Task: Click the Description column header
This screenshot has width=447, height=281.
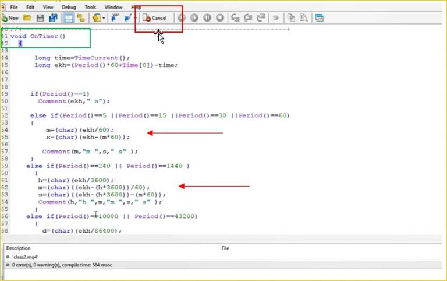Action: tap(18, 248)
